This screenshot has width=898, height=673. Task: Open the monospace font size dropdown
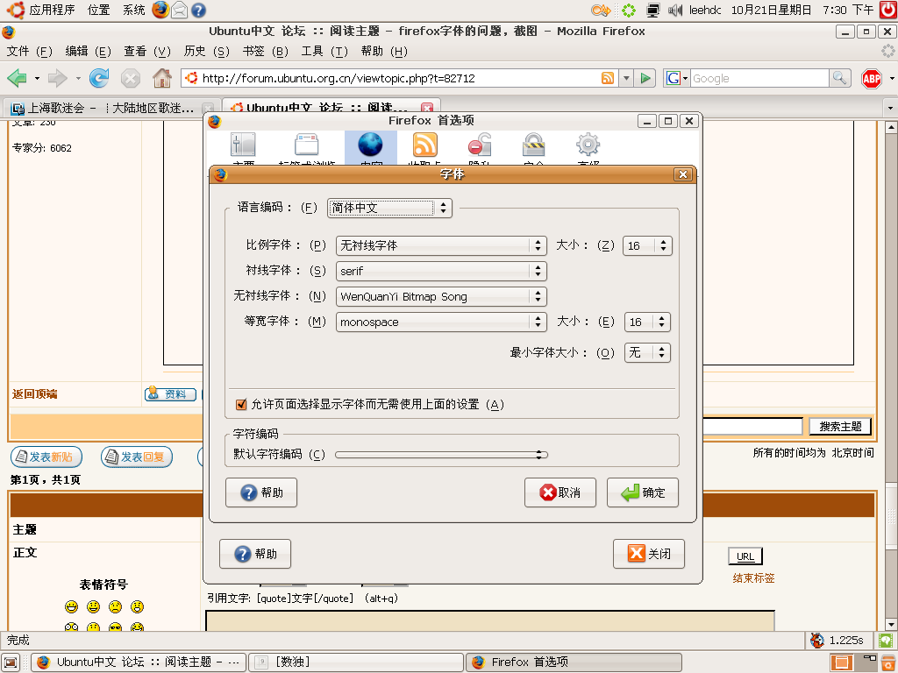(x=647, y=322)
